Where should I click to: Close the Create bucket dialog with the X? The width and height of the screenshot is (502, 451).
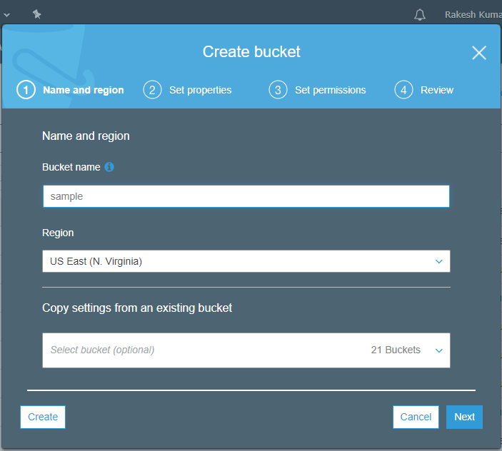point(479,53)
